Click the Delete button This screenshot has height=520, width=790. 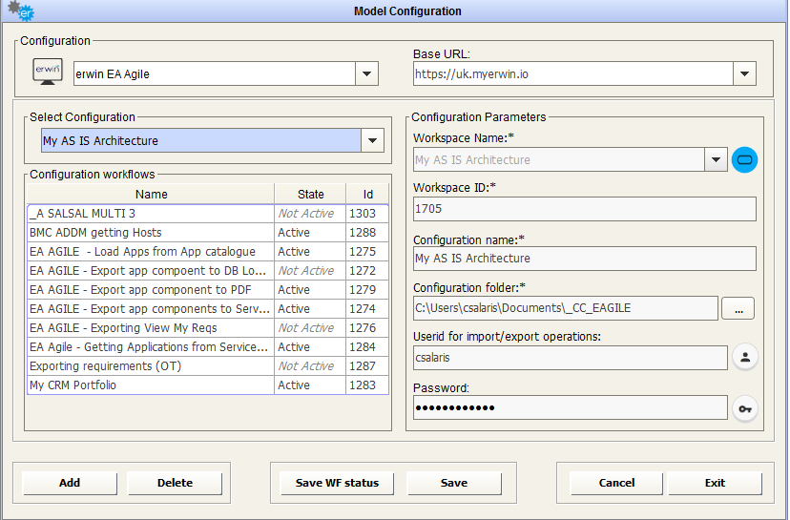click(x=175, y=483)
